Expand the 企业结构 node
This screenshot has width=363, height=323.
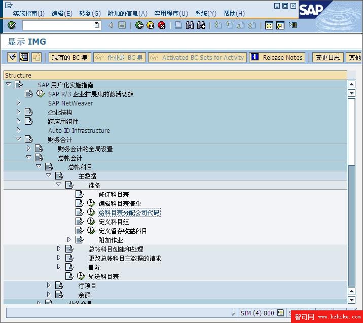pos(18,112)
